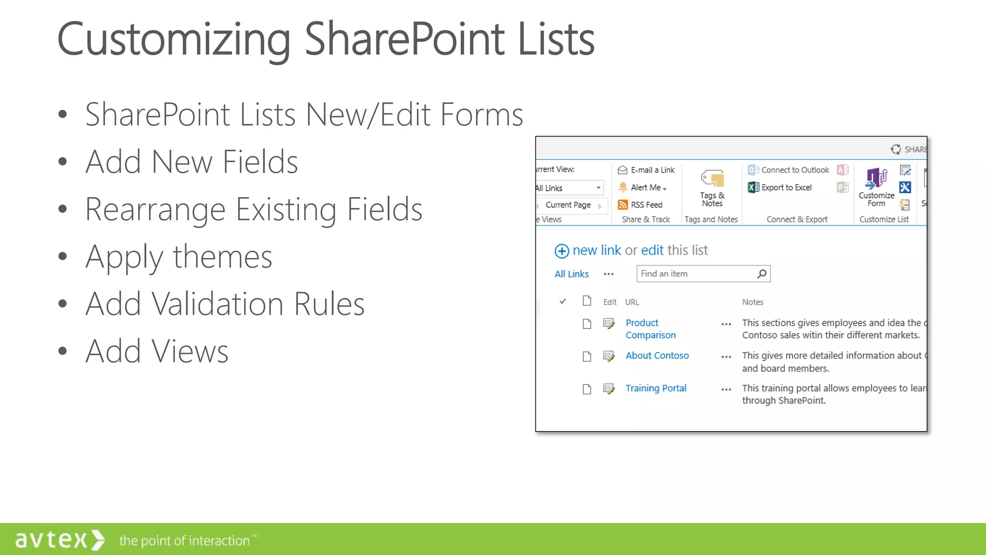This screenshot has width=986, height=555.
Task: Expand the Alert Me dropdown arrow
Action: click(x=665, y=188)
